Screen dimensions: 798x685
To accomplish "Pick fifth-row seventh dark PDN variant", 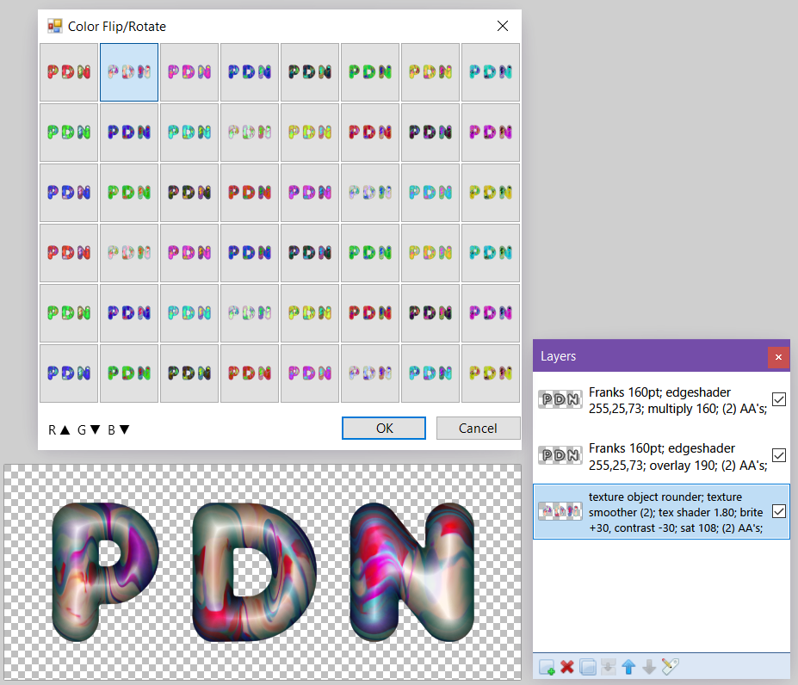I will (x=430, y=313).
